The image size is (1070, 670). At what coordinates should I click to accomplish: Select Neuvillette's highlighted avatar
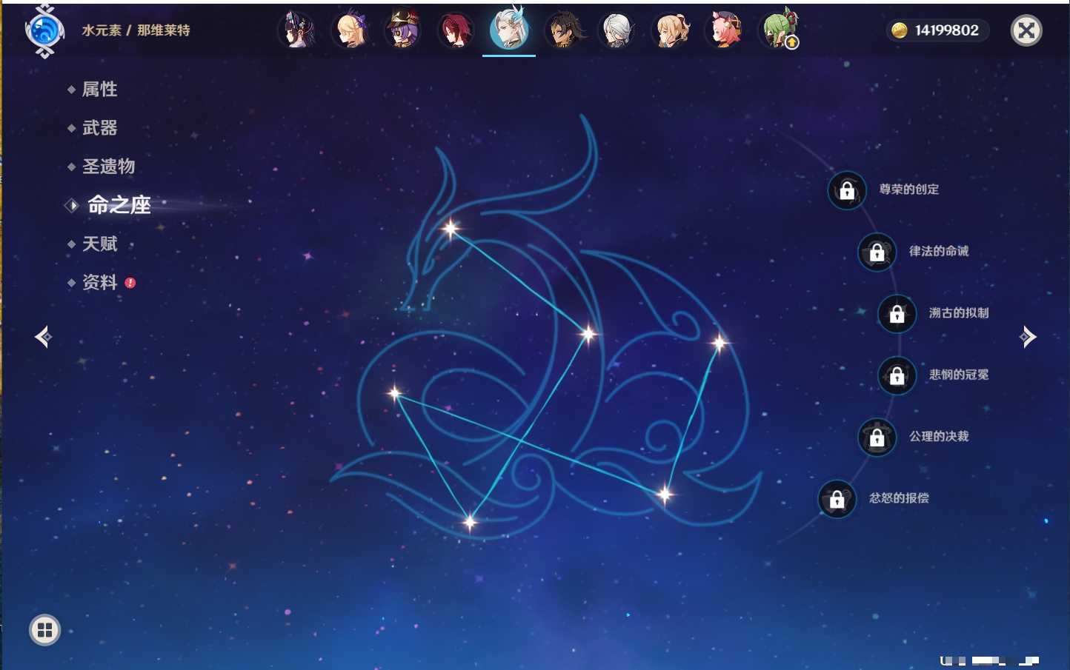coord(509,29)
